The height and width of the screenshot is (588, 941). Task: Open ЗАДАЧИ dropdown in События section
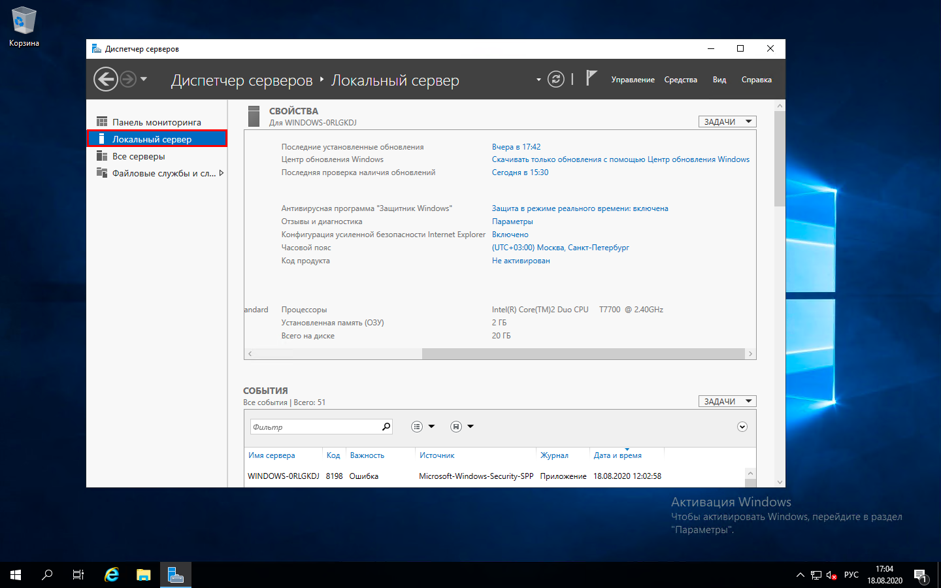click(727, 401)
